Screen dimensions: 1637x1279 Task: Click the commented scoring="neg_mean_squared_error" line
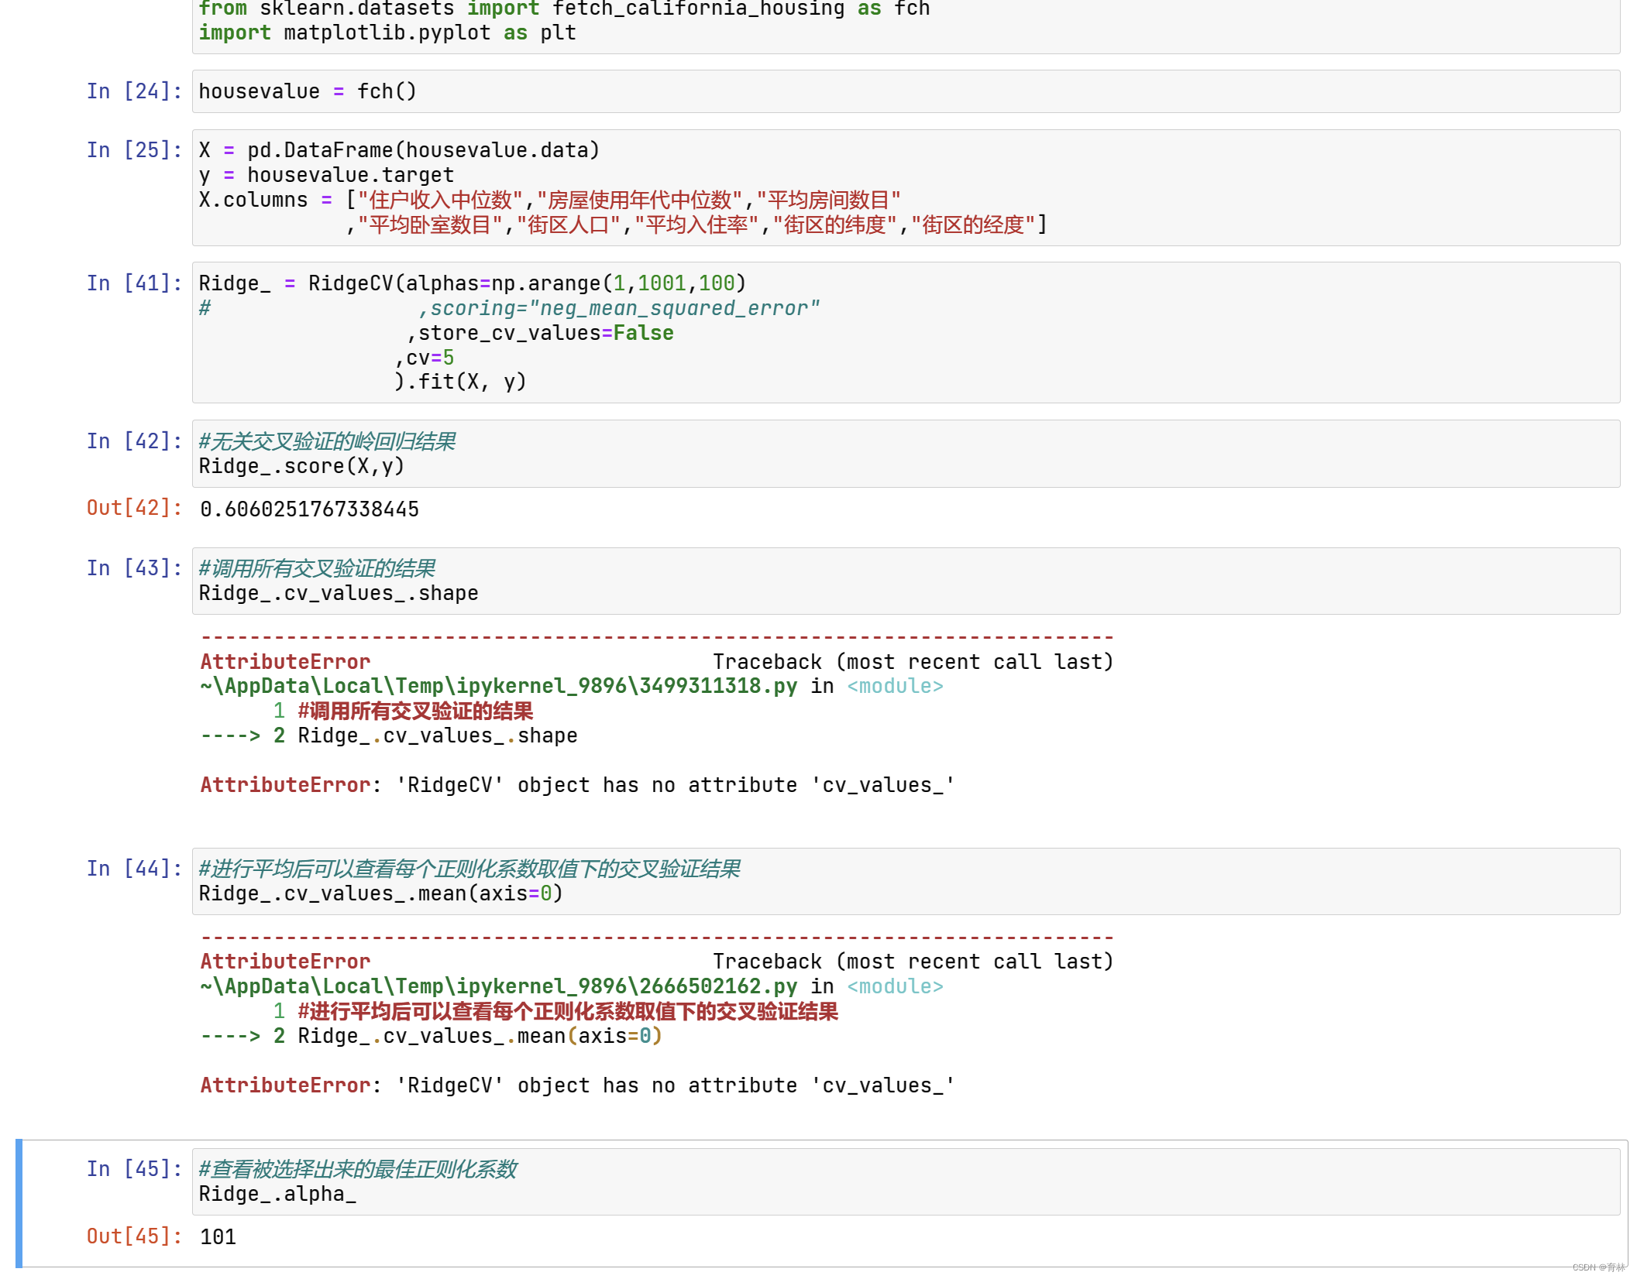(508, 308)
